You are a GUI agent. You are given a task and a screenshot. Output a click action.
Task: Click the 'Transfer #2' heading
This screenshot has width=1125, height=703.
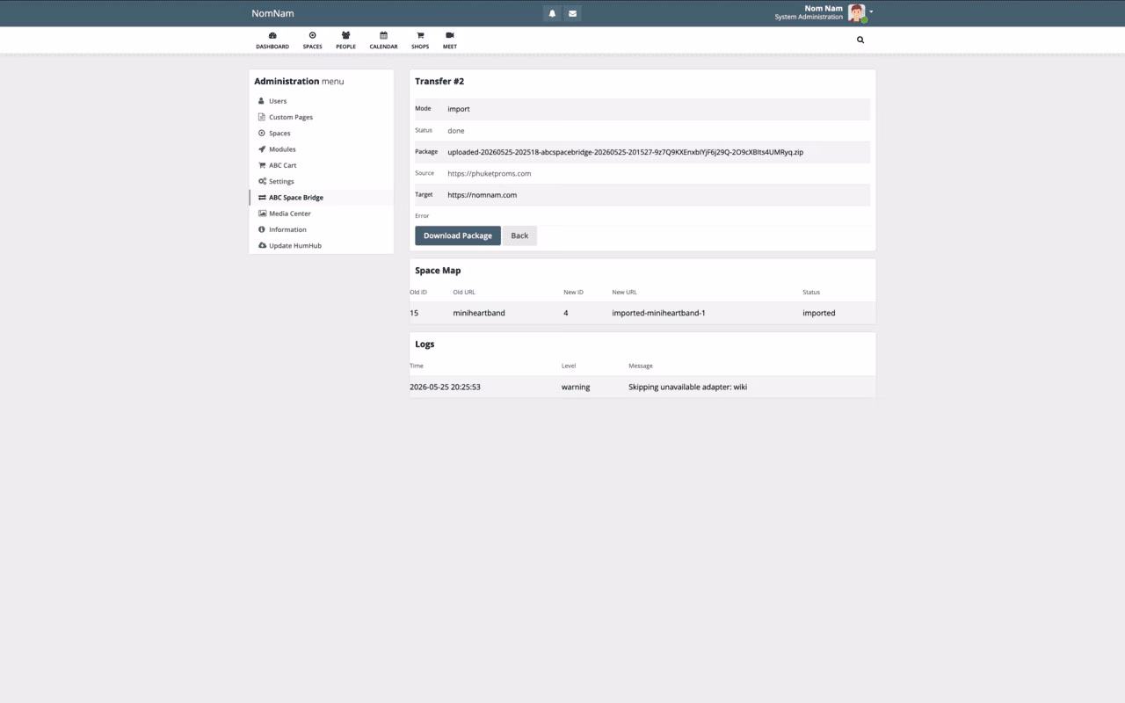(x=439, y=81)
